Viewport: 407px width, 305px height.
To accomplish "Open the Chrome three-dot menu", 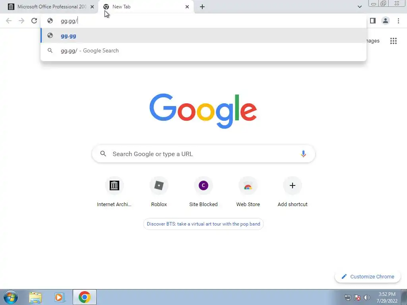I will [398, 21].
